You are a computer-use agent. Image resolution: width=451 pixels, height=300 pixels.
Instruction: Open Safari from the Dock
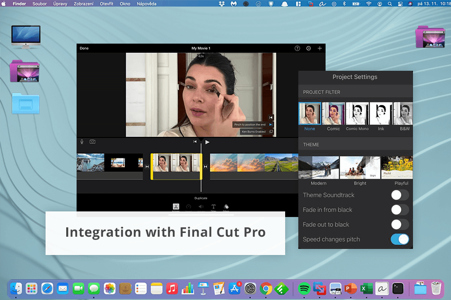point(47,289)
